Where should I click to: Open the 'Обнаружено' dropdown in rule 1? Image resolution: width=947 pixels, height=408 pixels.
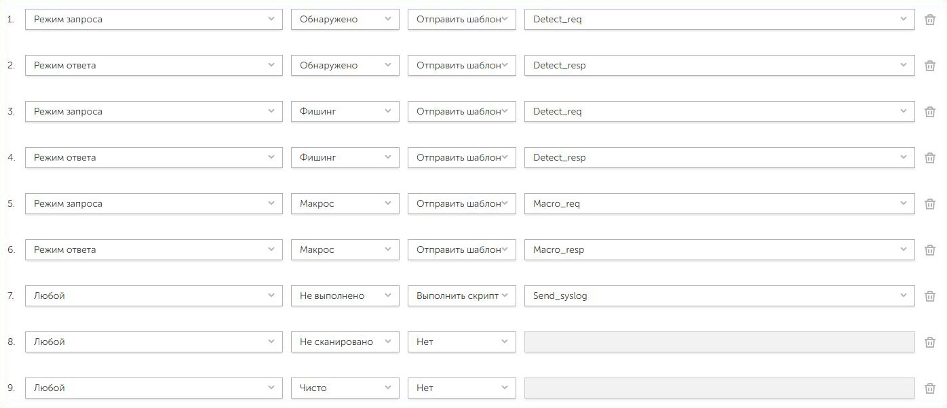tap(345, 20)
